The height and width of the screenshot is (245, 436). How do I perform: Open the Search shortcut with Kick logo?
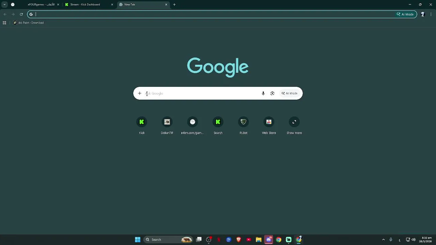pyautogui.click(x=218, y=126)
